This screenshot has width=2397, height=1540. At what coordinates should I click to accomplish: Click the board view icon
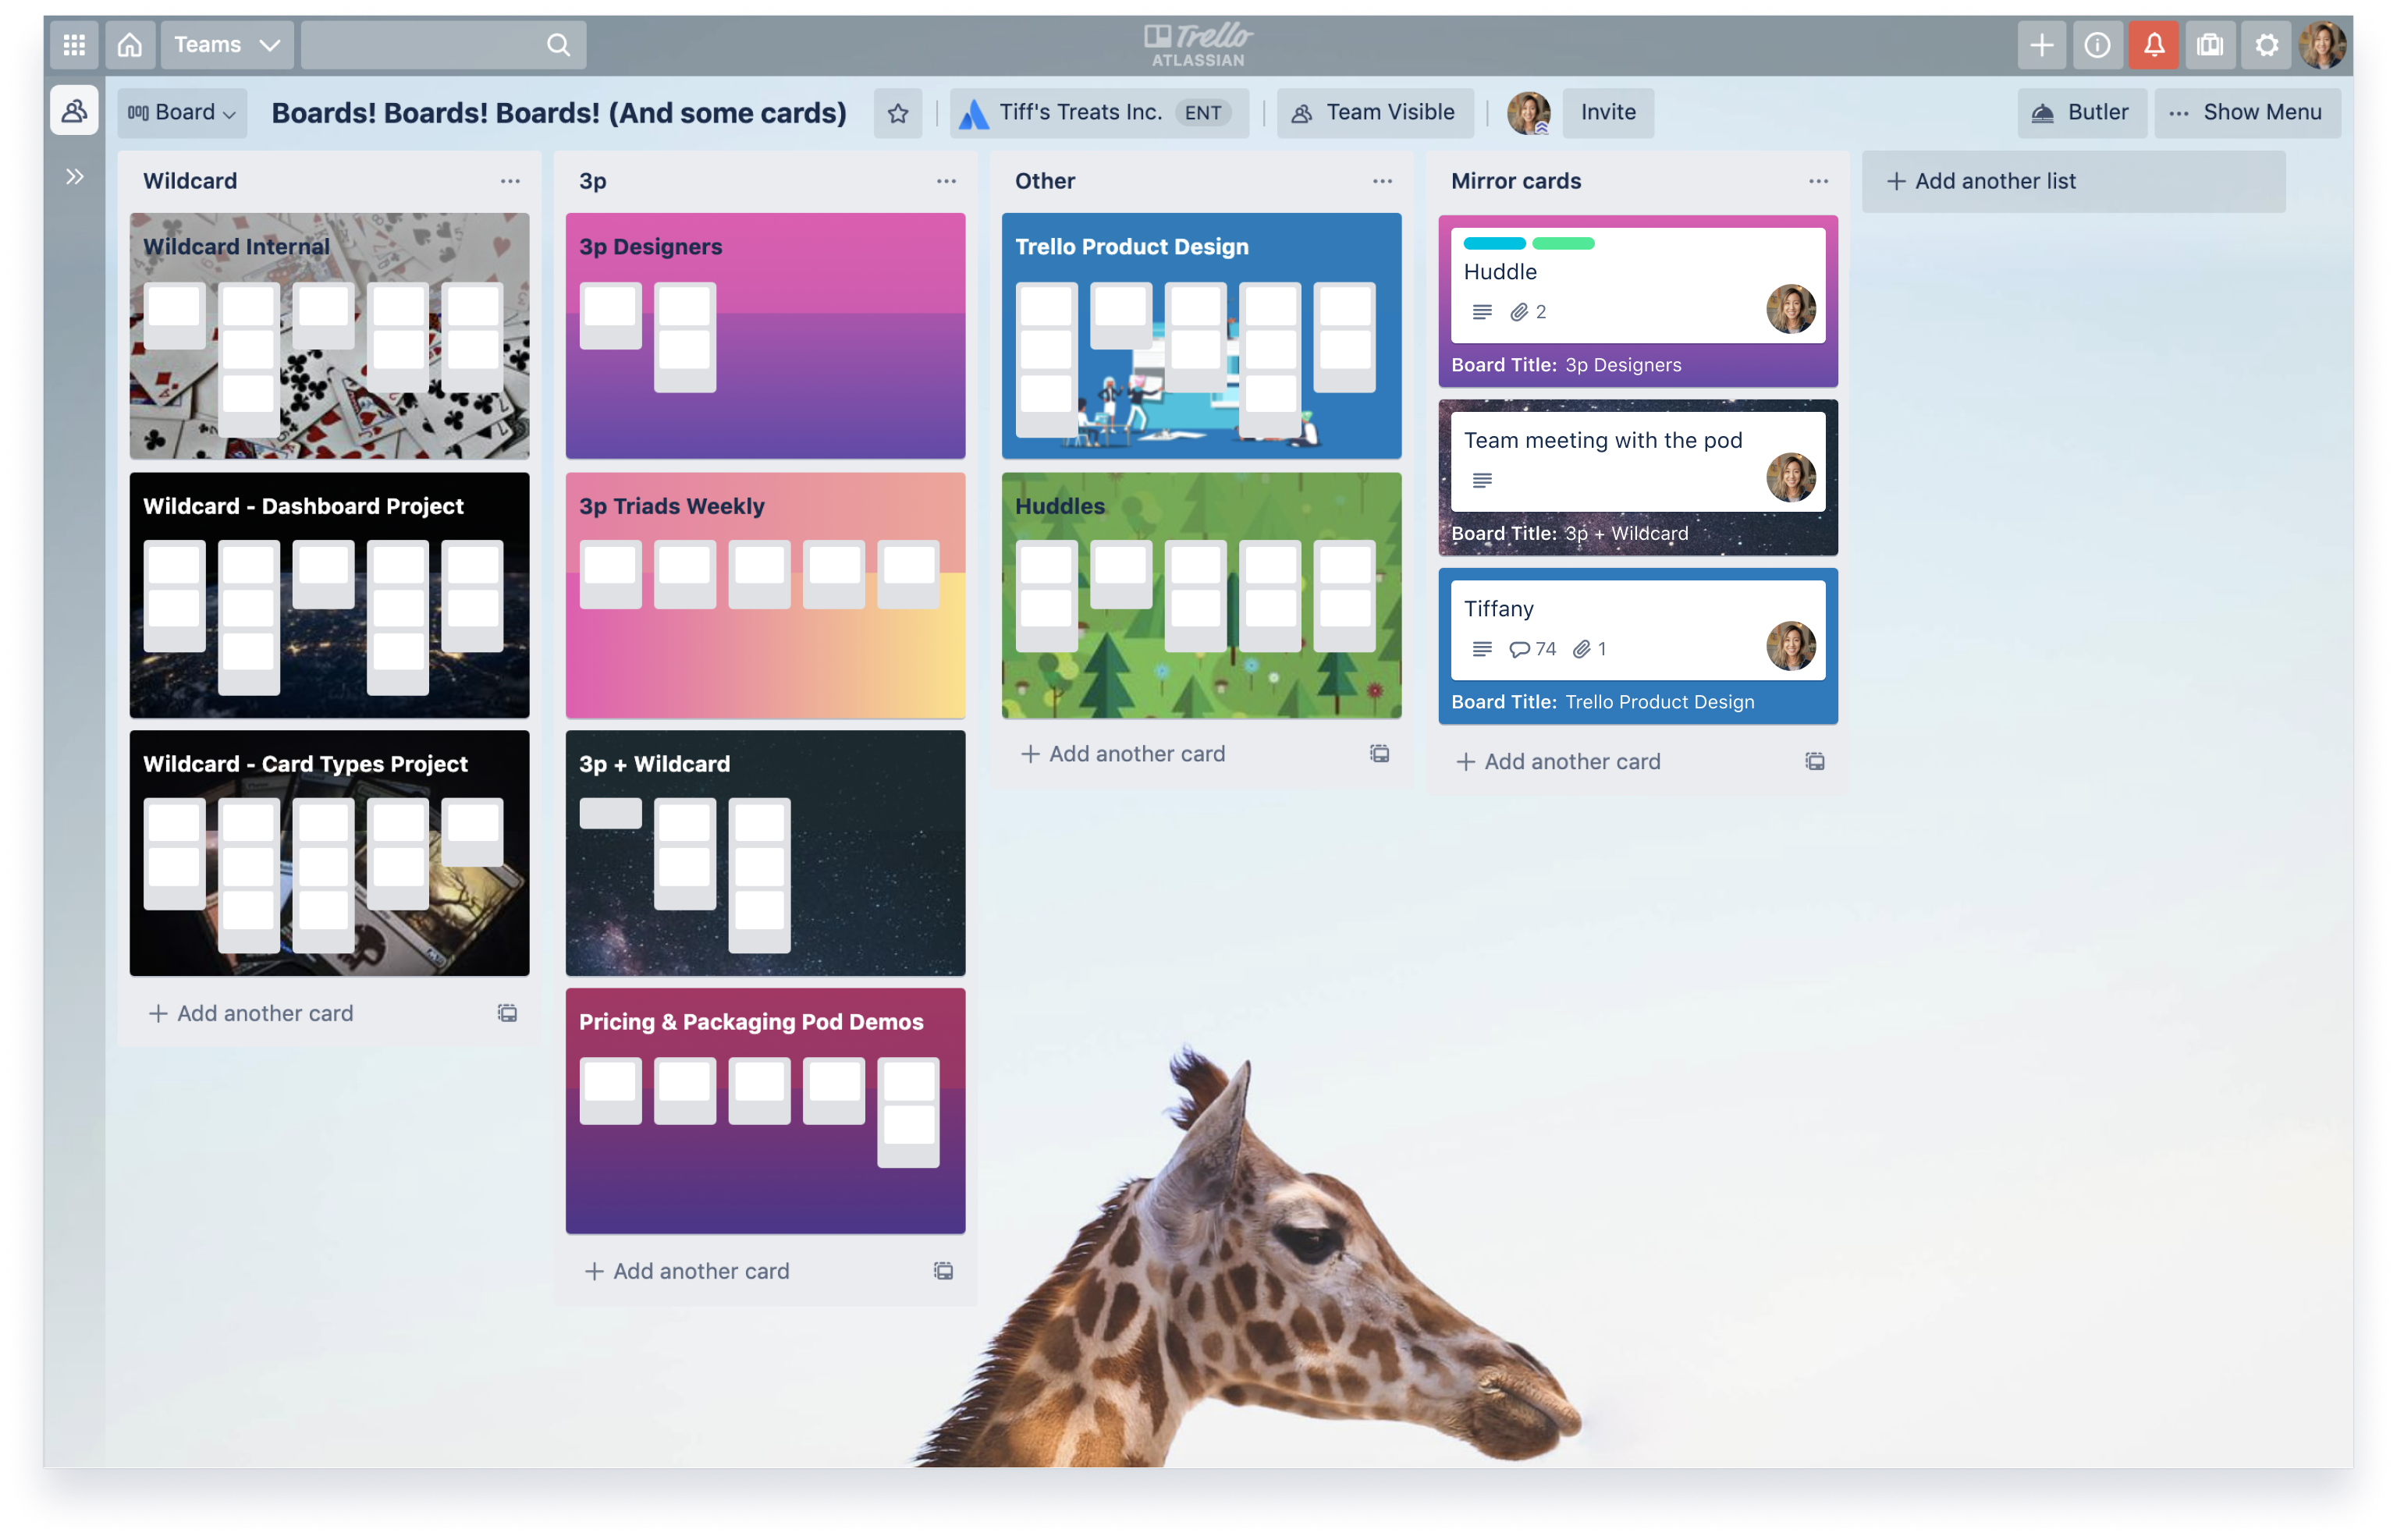coord(137,112)
